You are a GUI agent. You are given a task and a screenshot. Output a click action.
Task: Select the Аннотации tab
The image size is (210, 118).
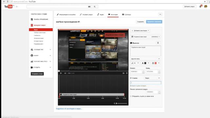tap(113, 14)
